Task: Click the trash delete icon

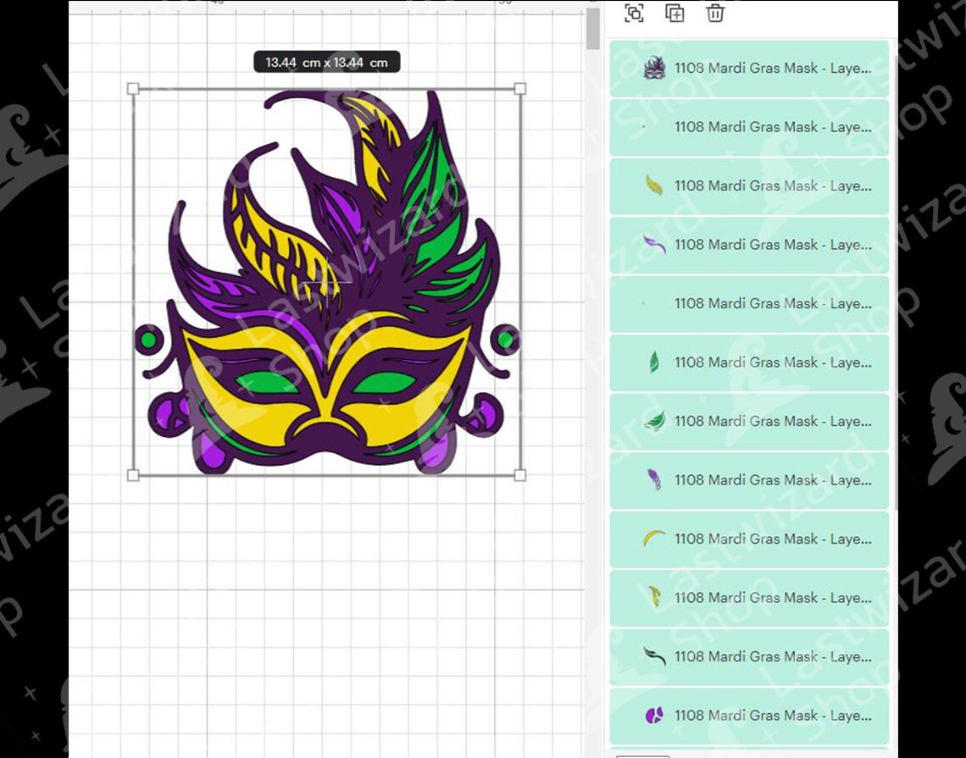Action: [714, 14]
